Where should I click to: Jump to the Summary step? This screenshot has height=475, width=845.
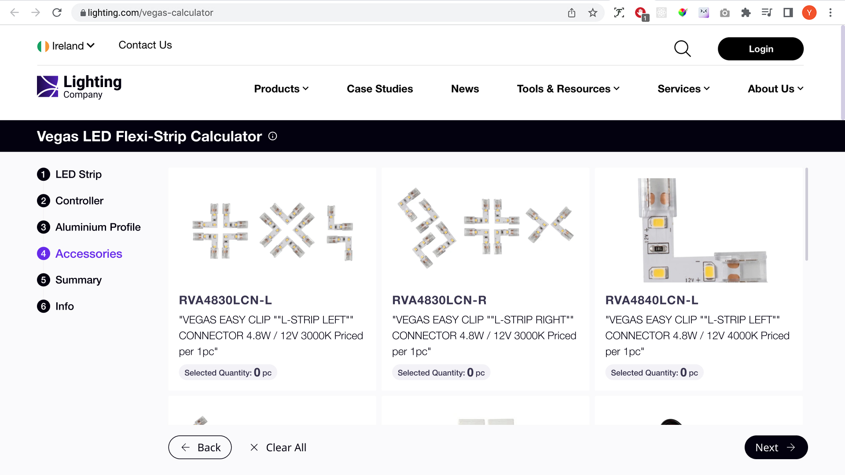(78, 280)
